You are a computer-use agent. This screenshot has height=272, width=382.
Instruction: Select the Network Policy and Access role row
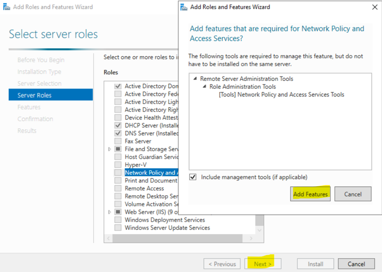152,172
